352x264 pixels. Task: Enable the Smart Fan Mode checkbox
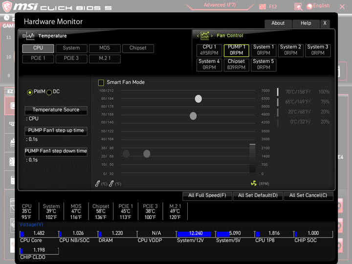[x=101, y=83]
